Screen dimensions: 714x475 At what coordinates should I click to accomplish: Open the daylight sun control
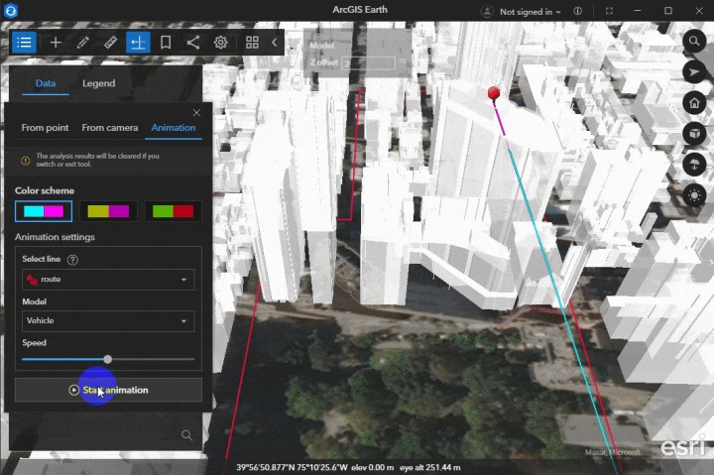click(694, 195)
